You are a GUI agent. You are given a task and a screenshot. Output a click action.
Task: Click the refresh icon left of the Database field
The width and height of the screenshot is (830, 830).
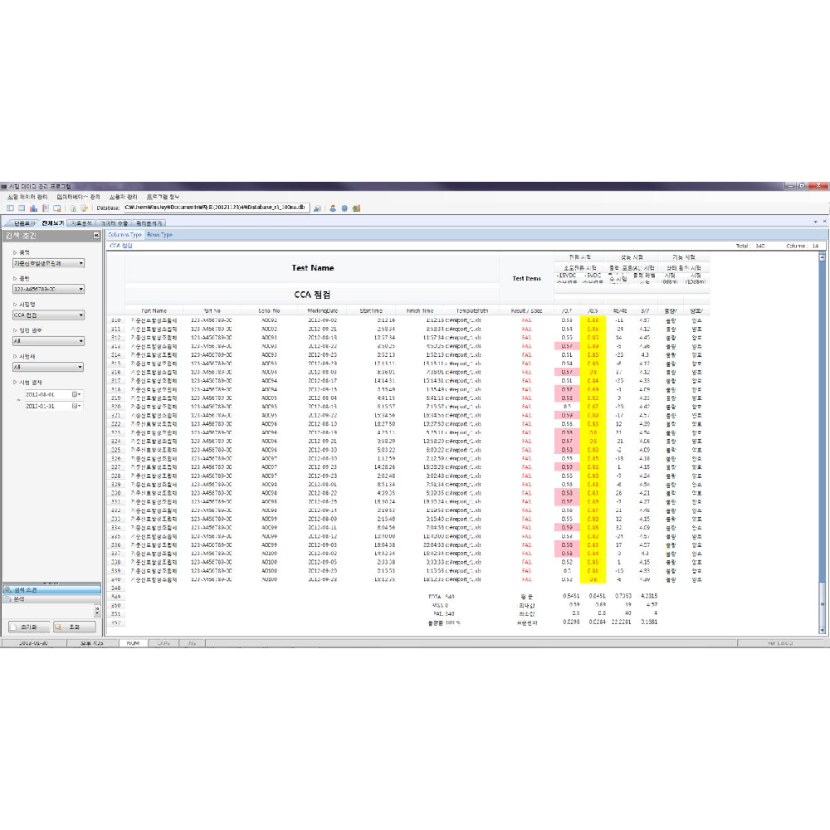point(72,208)
